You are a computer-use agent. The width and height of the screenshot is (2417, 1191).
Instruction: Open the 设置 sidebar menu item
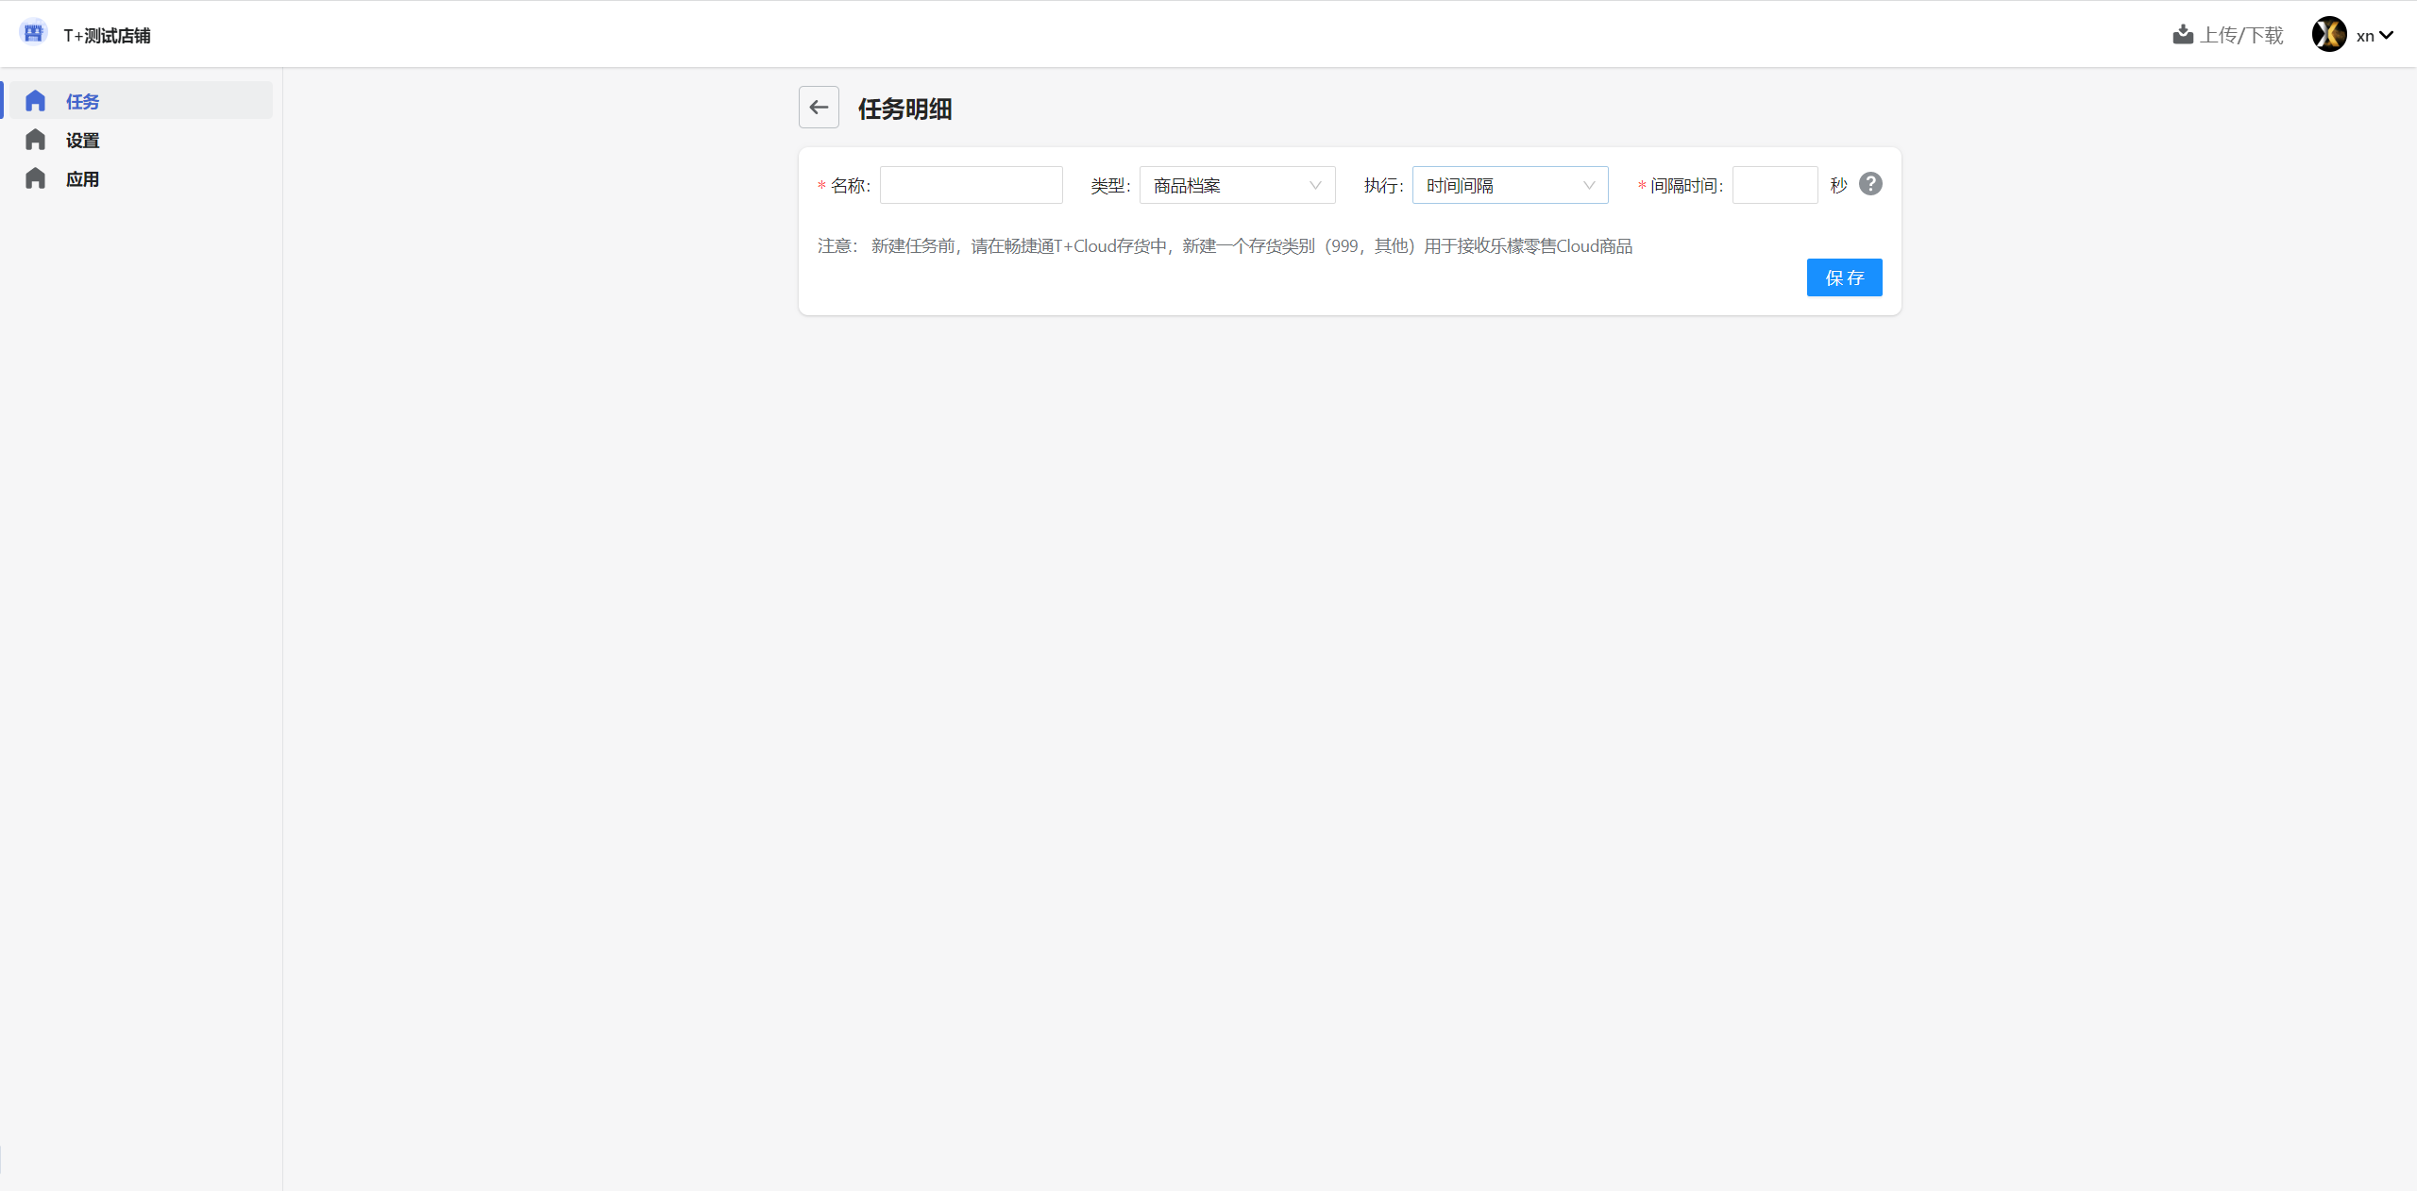click(x=82, y=140)
